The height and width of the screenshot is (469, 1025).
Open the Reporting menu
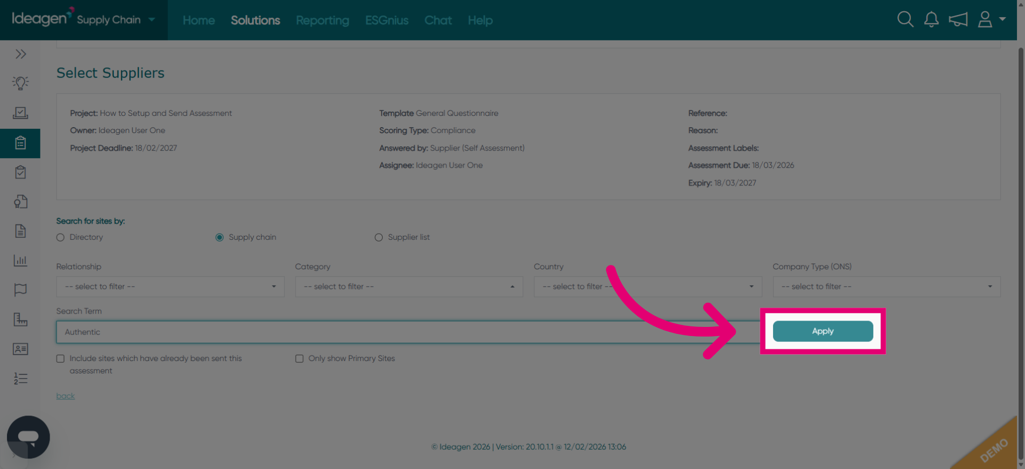click(322, 20)
